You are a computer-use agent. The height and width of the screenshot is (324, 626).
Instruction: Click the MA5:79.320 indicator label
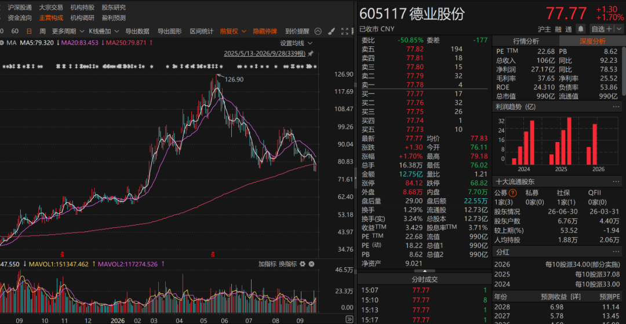pos(37,43)
